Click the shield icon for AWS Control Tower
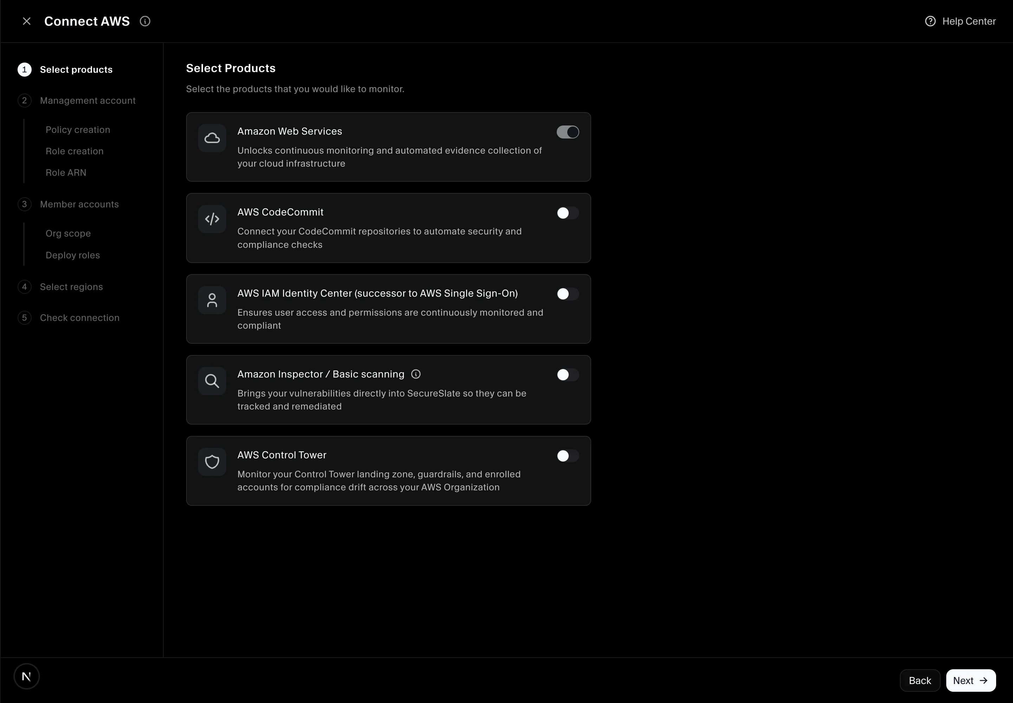 pos(212,462)
